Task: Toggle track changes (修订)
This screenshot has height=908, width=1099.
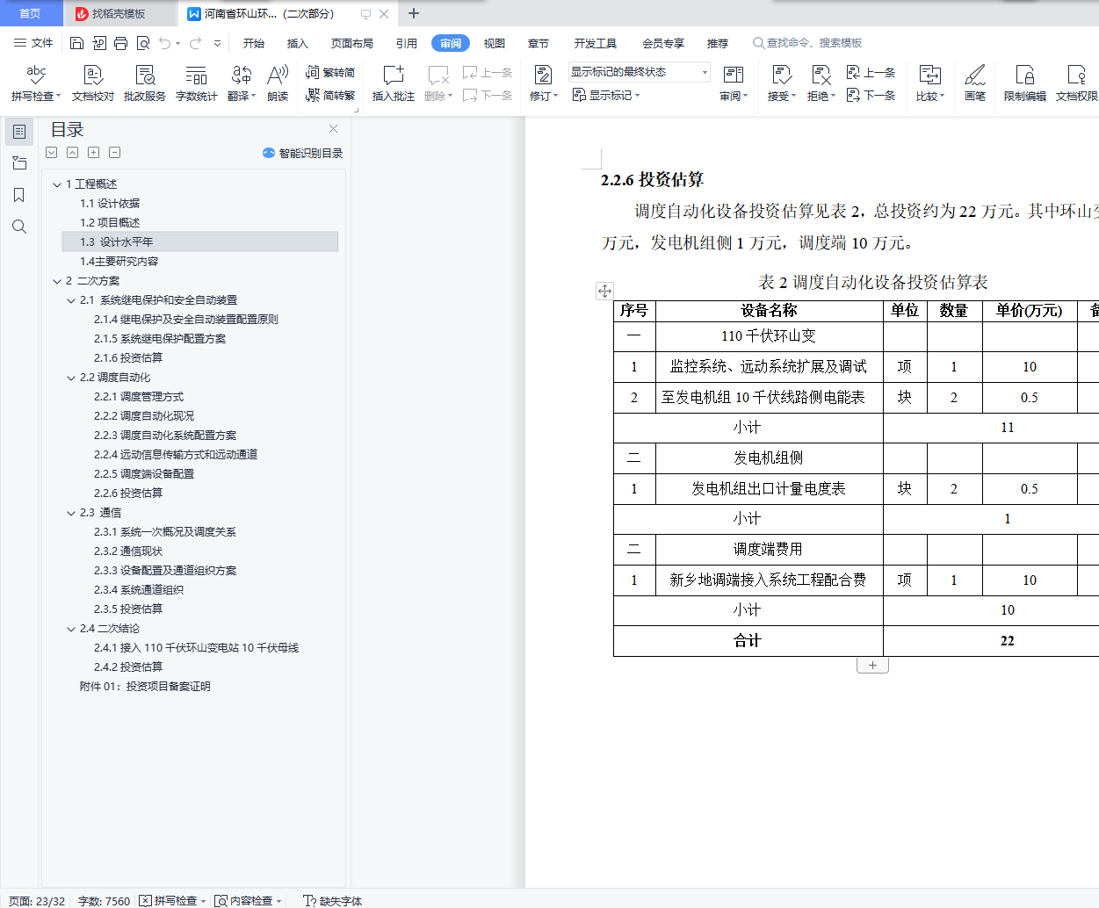Action: tap(543, 83)
